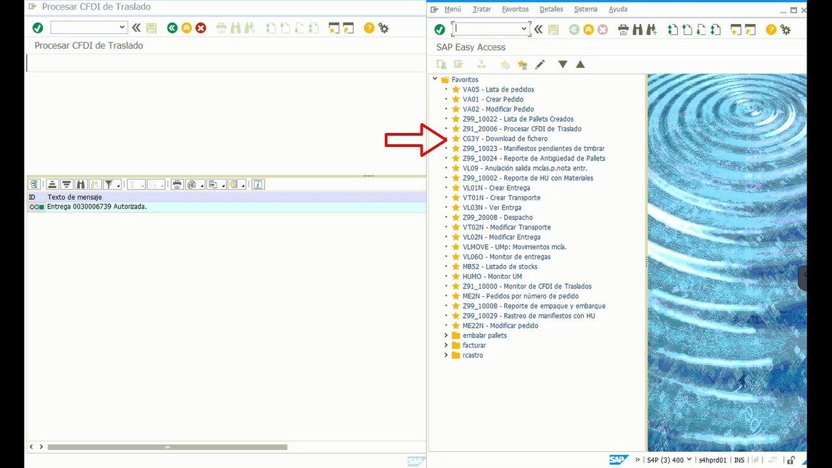Open the Menú menu
The height and width of the screenshot is (468, 832).
[x=452, y=9]
